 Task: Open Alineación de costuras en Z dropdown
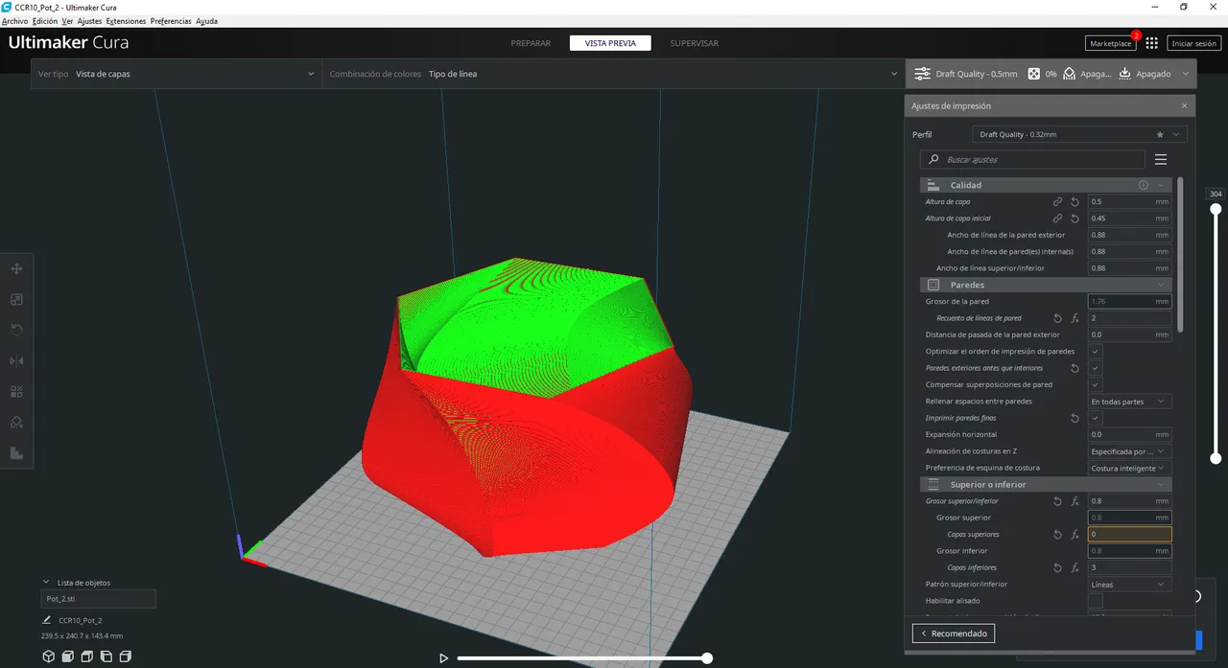(x=1129, y=451)
